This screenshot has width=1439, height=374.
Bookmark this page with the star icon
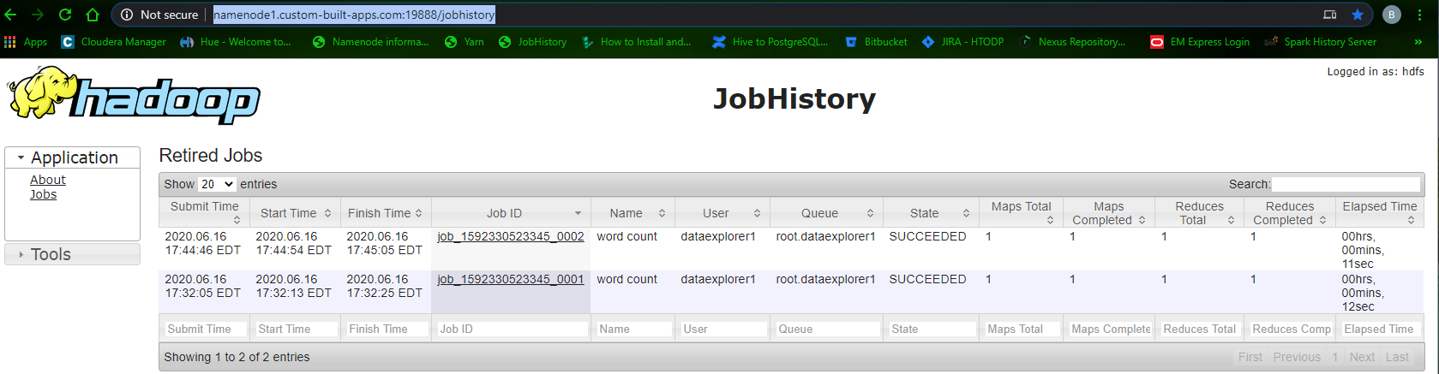click(x=1358, y=15)
